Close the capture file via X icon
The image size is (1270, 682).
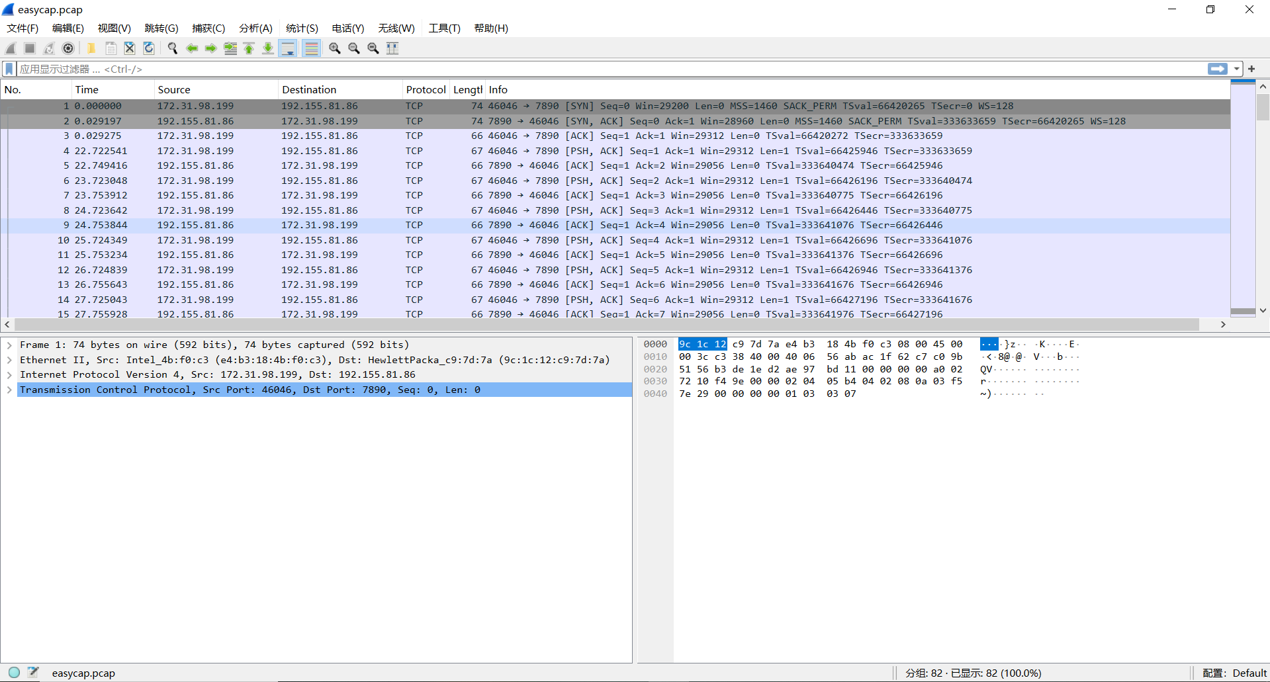tap(130, 48)
